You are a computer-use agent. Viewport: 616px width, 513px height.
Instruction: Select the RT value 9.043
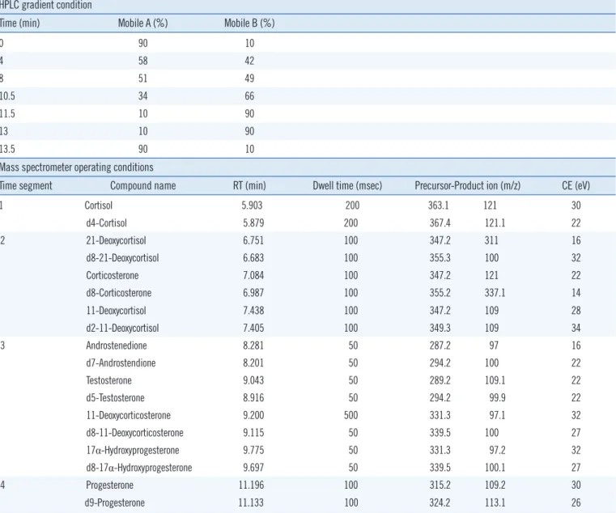(253, 380)
